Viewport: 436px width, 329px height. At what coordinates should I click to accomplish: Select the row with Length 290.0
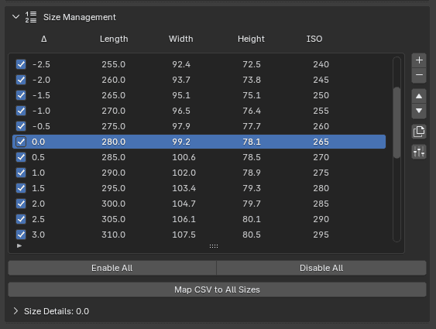tap(199, 173)
